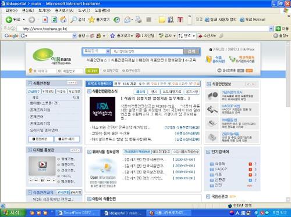Click the Search magnifier icon in toolbar
This screenshot has width=291, height=217.
73,20
